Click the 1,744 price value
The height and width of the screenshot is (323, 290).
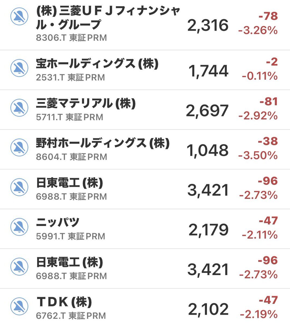[x=208, y=71]
